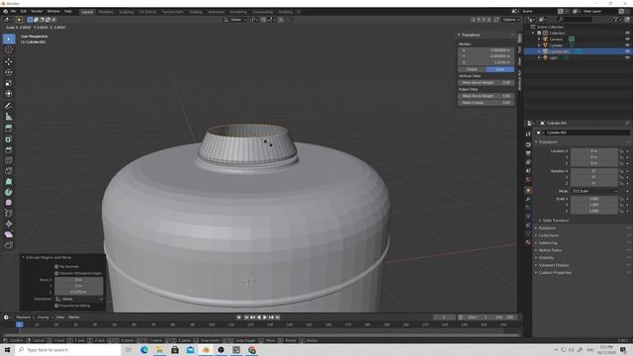Image resolution: width=633 pixels, height=356 pixels.
Task: Open the Object properties tab icon
Action: tap(528, 190)
